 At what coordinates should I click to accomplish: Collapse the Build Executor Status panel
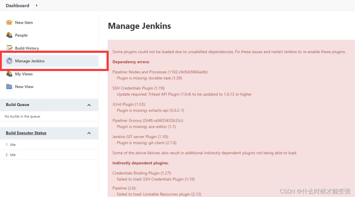89,133
